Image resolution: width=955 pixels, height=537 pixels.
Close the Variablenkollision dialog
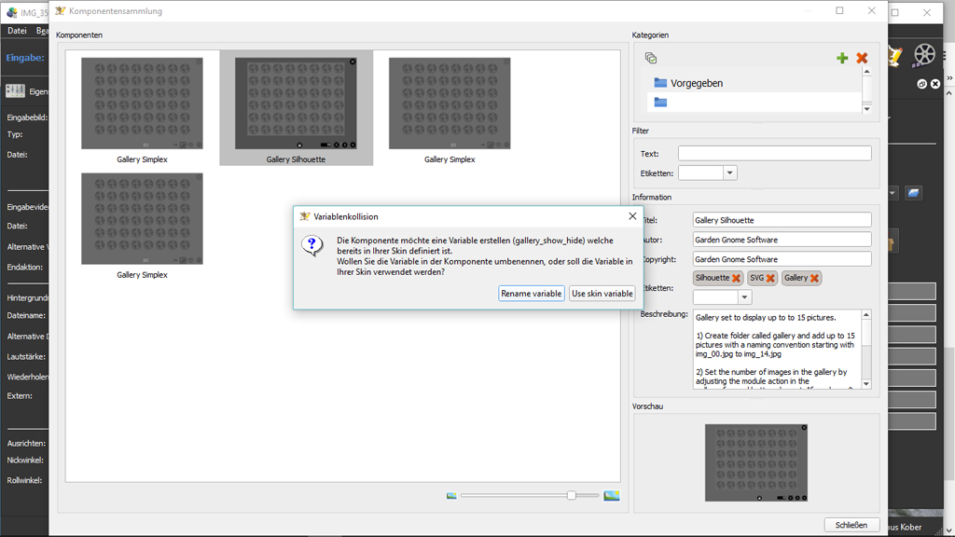click(632, 216)
